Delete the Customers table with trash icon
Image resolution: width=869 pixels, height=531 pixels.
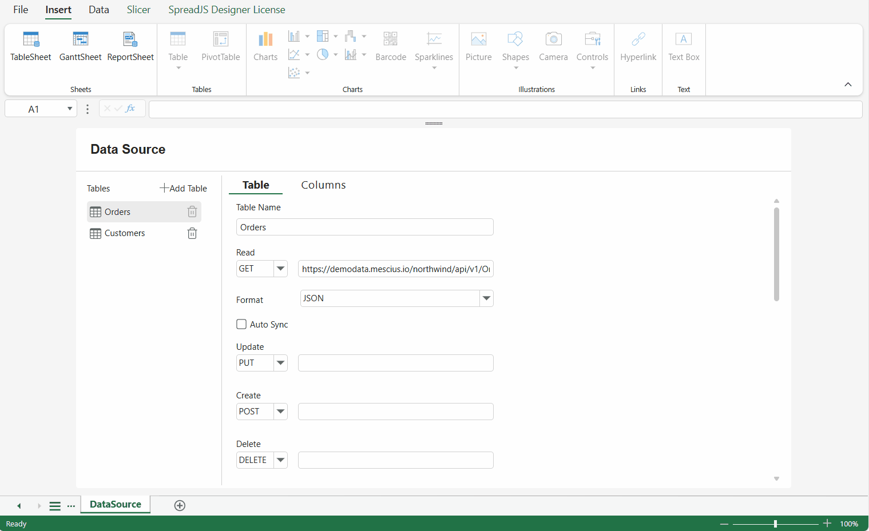tap(192, 233)
